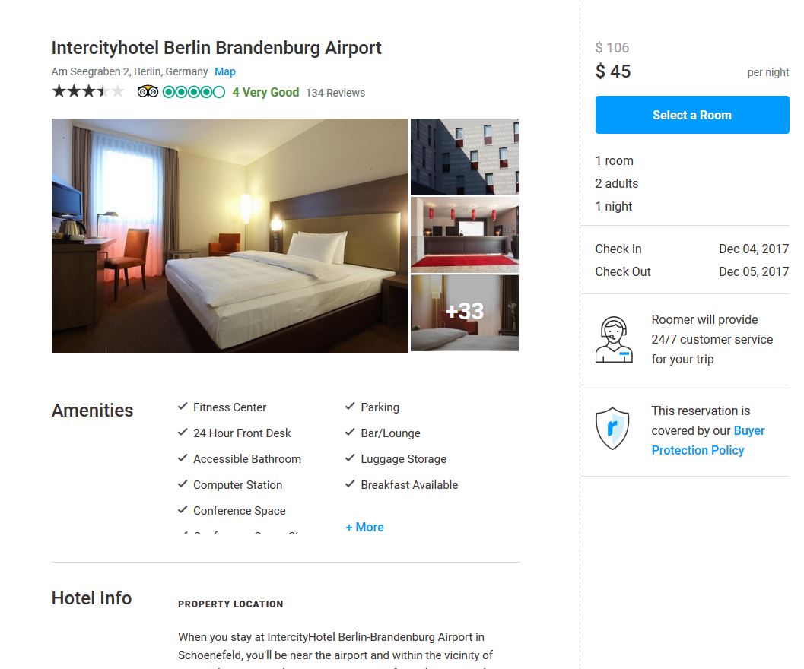Open the Buyer Protection Policy link
The height and width of the screenshot is (669, 804).
tap(708, 440)
